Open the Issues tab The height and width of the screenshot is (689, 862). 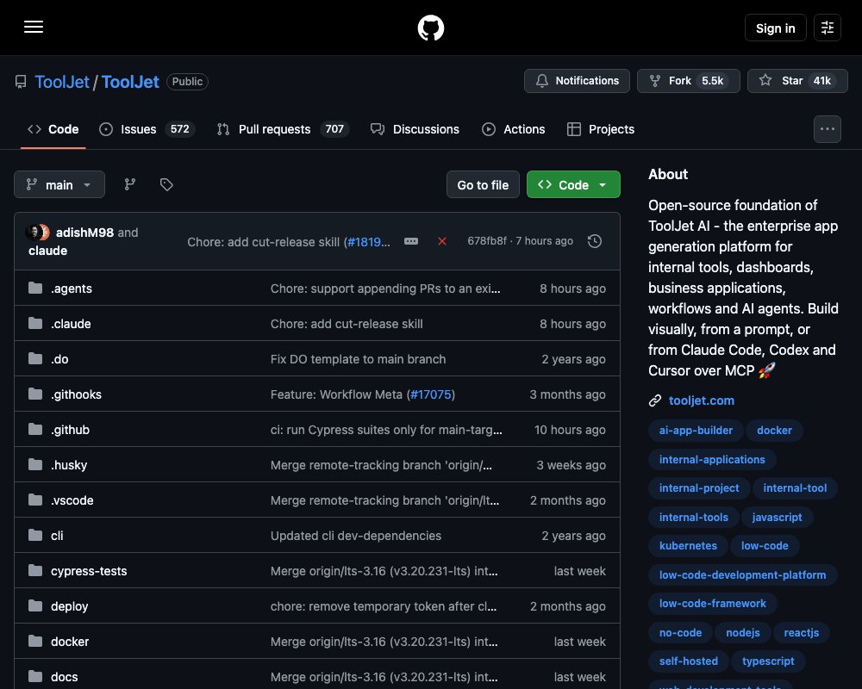click(147, 129)
